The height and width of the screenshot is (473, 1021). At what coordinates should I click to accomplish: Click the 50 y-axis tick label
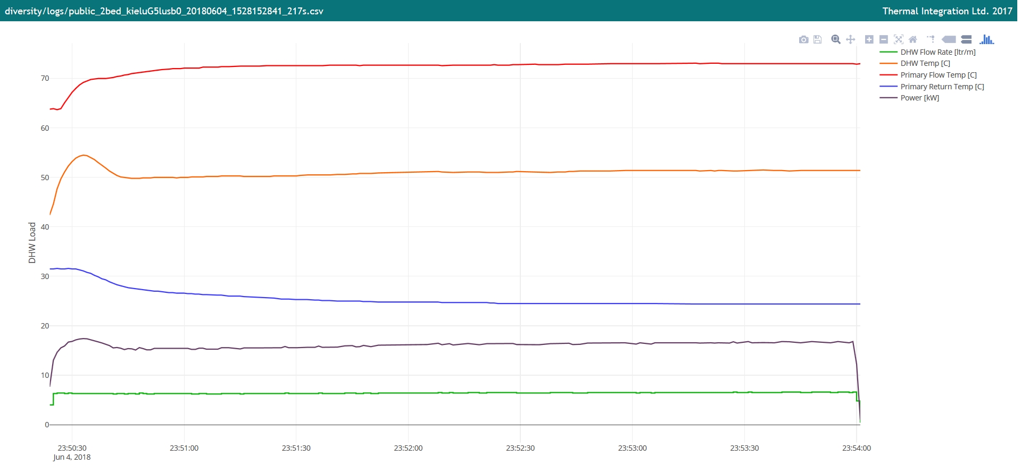(x=45, y=178)
